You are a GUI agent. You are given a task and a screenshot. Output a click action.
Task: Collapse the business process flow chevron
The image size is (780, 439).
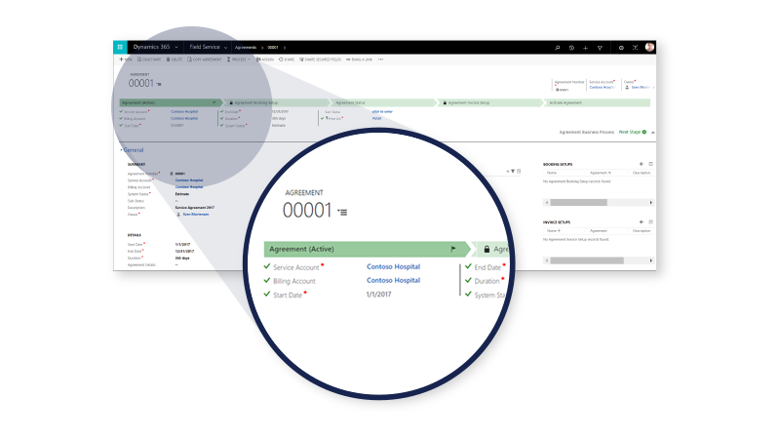pyautogui.click(x=652, y=133)
